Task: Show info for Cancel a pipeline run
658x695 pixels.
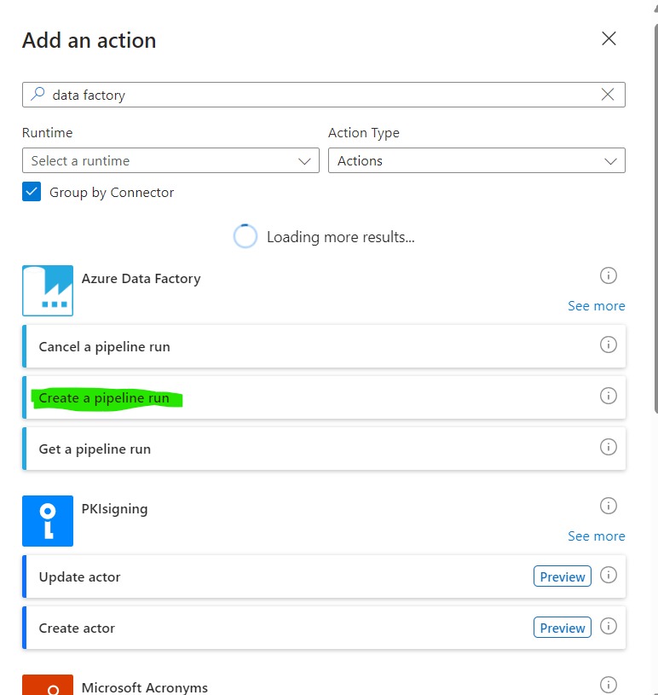Action: (x=609, y=345)
